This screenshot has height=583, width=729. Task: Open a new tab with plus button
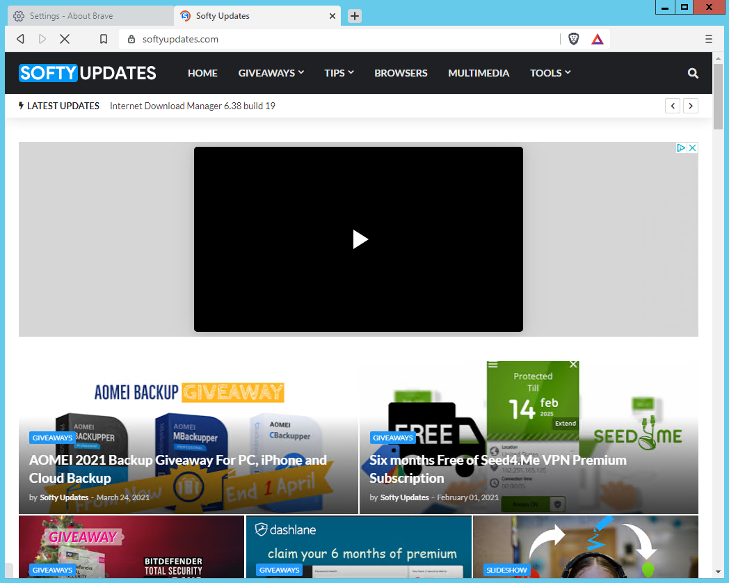click(354, 16)
